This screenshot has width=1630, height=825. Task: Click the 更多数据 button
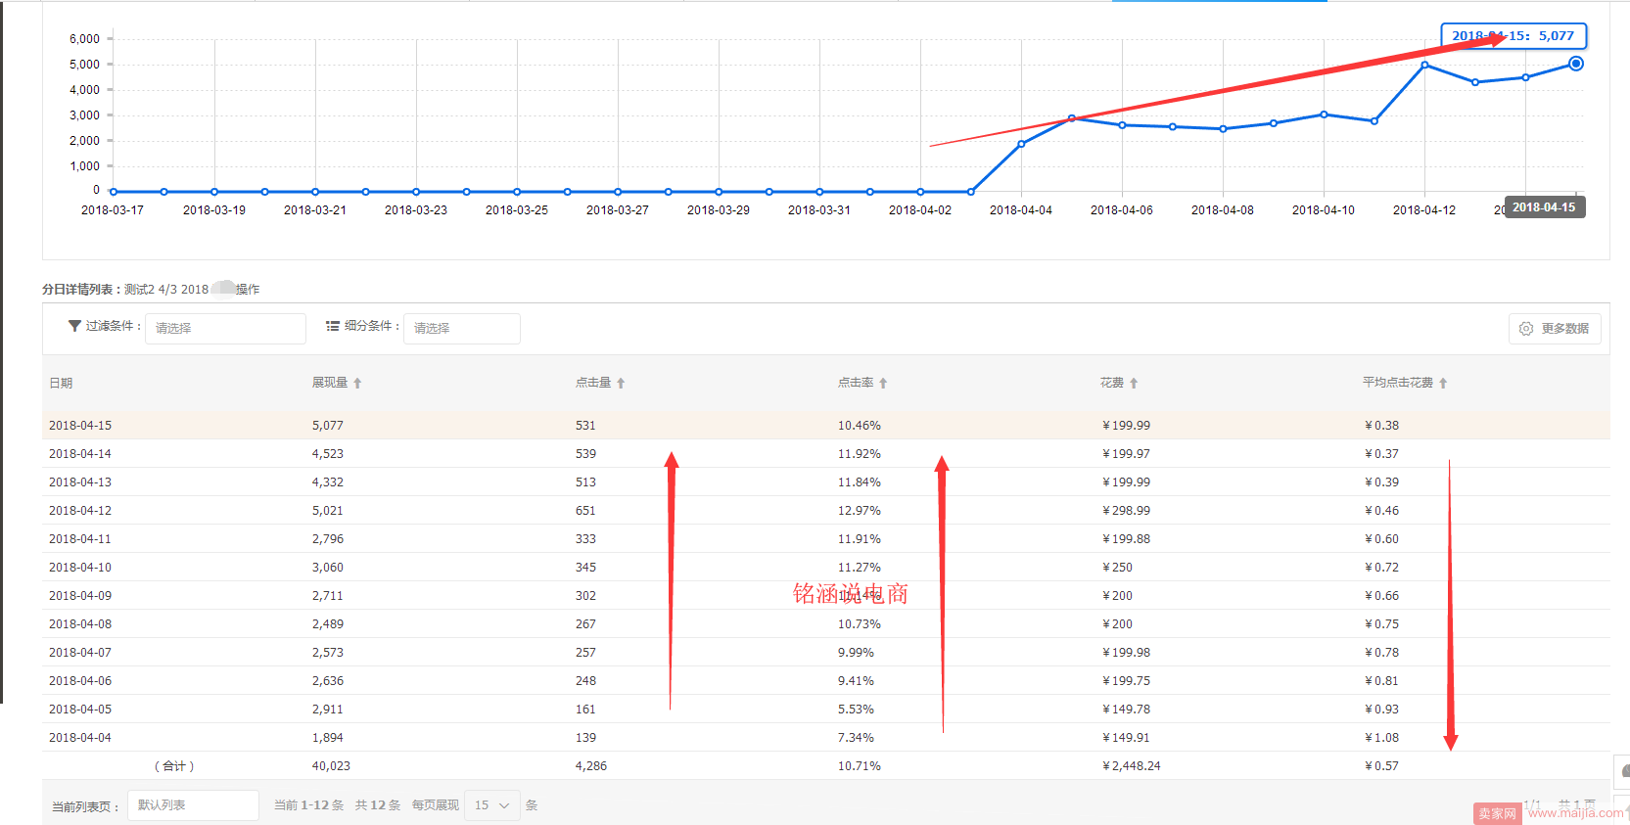click(x=1555, y=329)
